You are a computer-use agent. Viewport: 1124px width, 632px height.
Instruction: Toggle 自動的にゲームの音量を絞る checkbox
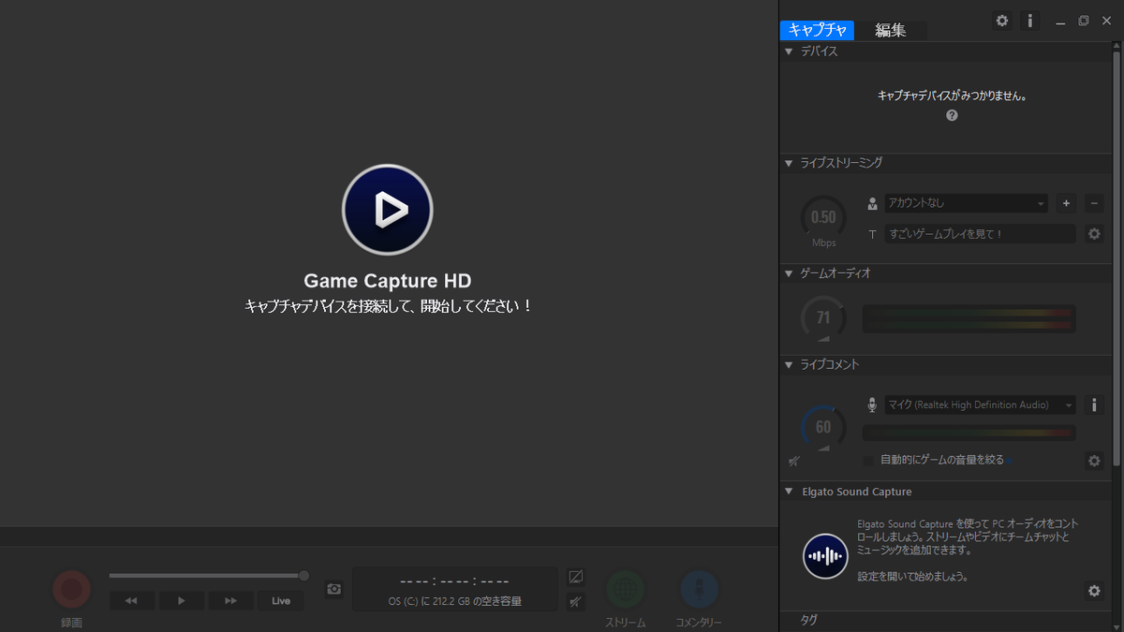point(868,460)
